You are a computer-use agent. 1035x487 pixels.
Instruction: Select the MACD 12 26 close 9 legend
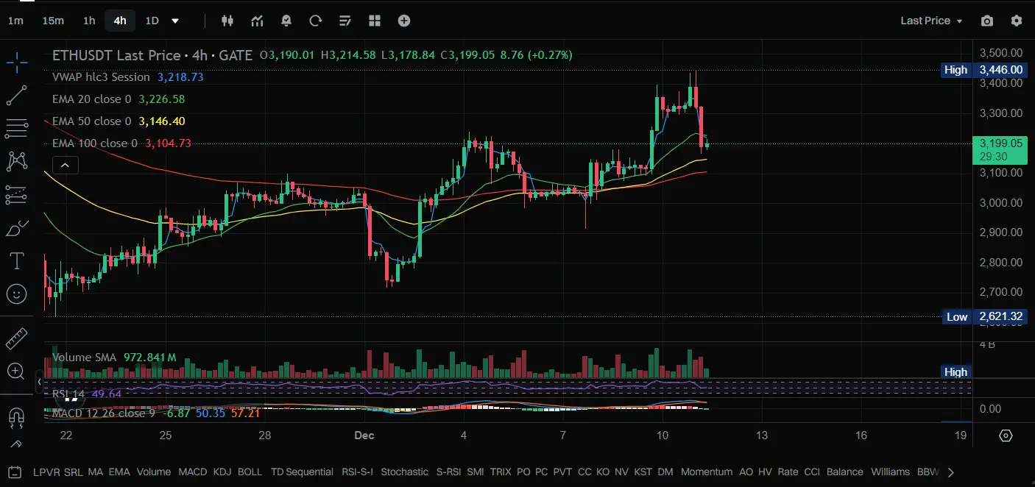coord(104,413)
